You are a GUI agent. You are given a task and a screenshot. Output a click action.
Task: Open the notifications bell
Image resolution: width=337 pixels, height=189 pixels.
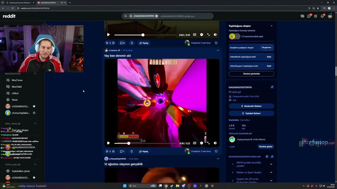pyautogui.click(x=322, y=16)
